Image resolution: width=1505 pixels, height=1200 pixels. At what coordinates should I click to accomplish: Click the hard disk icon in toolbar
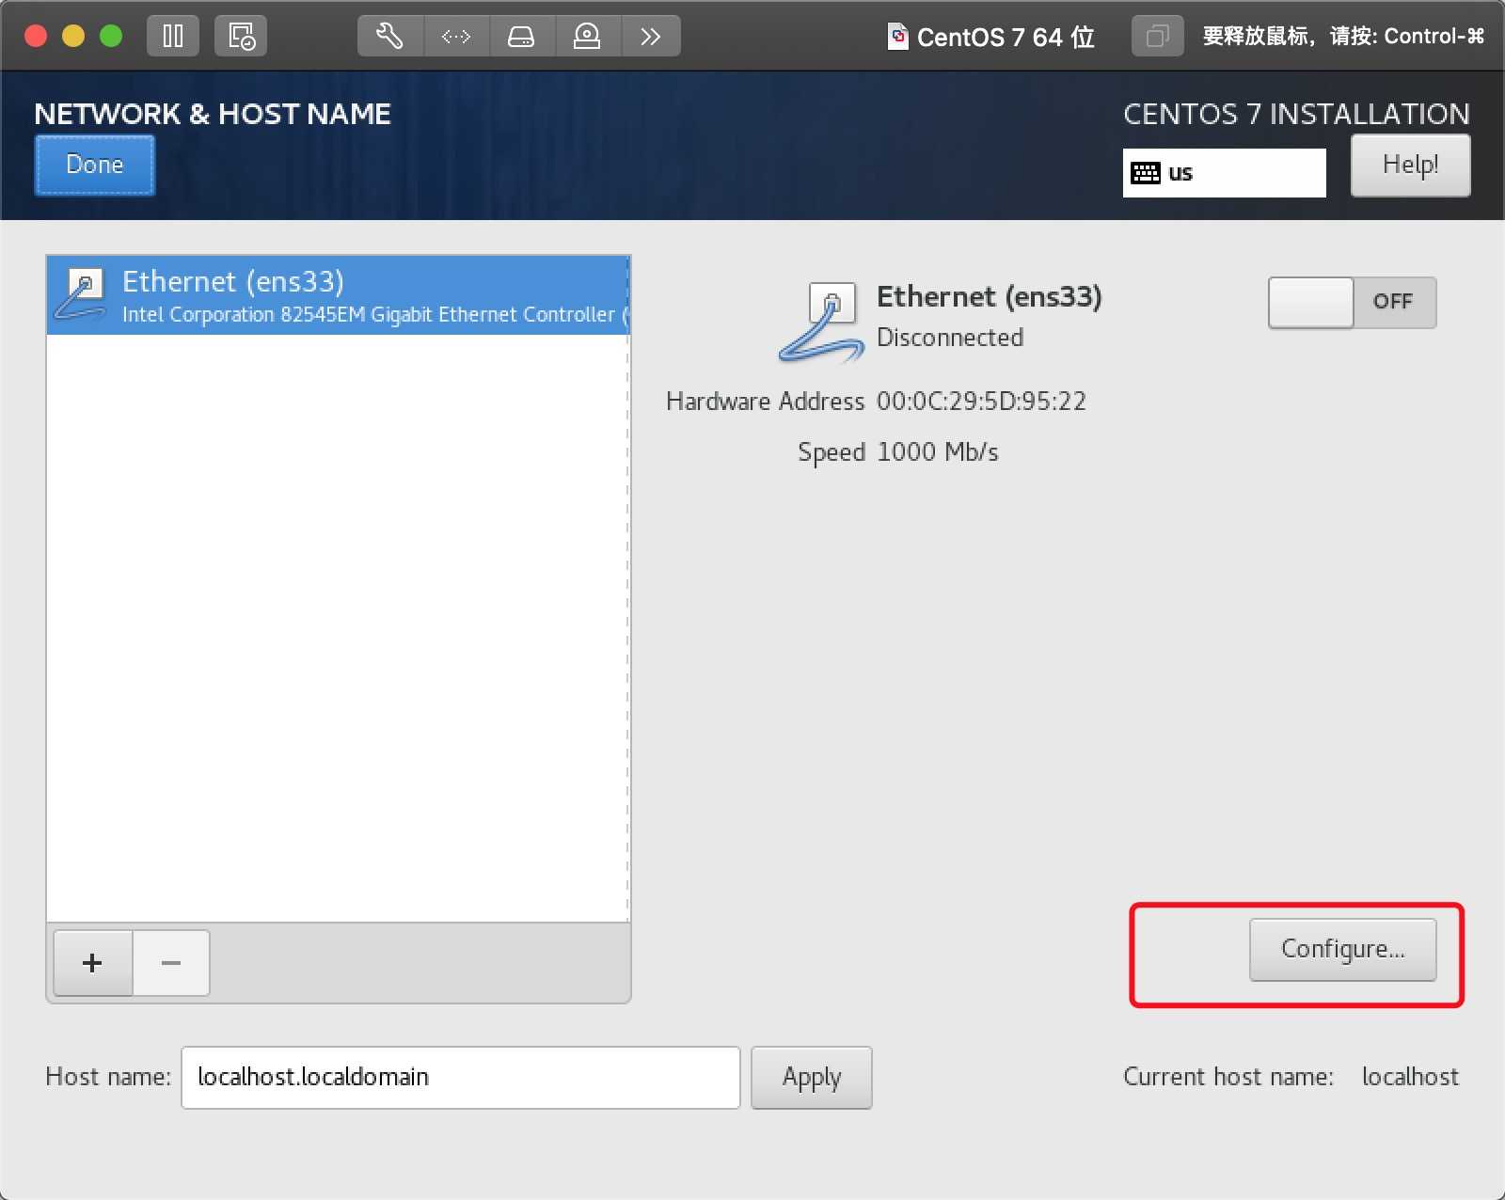click(522, 37)
